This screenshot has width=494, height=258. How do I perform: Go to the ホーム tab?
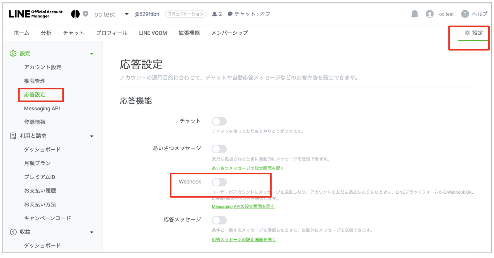point(22,33)
